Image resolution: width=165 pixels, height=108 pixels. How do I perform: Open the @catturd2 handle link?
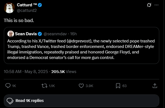27,10
